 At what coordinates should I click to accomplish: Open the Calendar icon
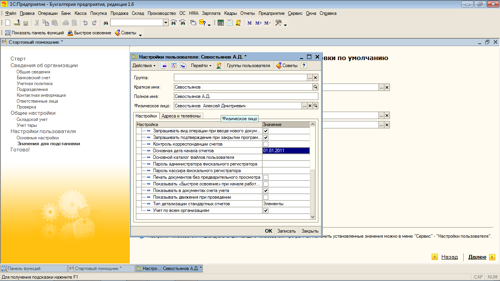[230, 23]
